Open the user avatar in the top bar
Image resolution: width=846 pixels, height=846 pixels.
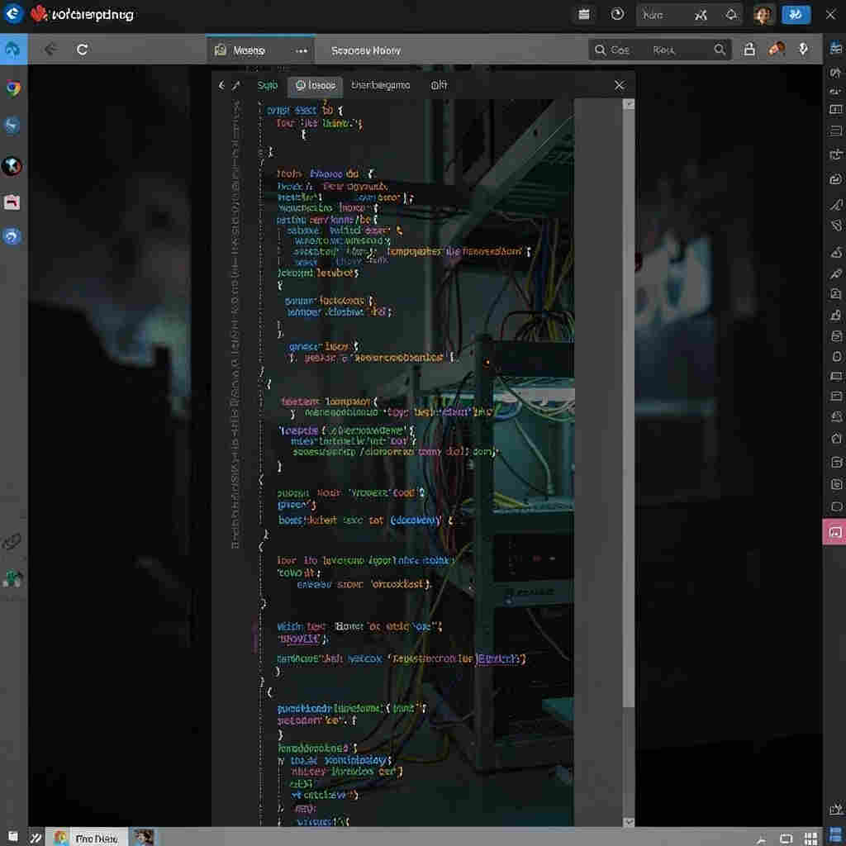tap(763, 15)
